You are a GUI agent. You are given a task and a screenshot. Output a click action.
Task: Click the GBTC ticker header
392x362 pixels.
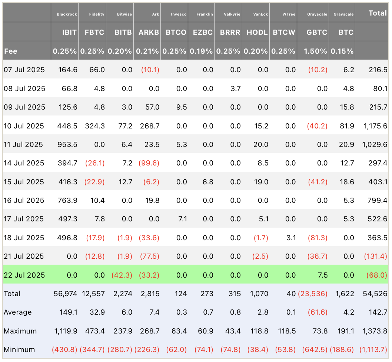point(317,32)
